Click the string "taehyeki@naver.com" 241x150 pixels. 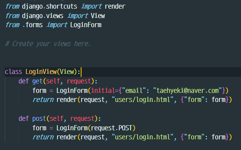point(187,91)
